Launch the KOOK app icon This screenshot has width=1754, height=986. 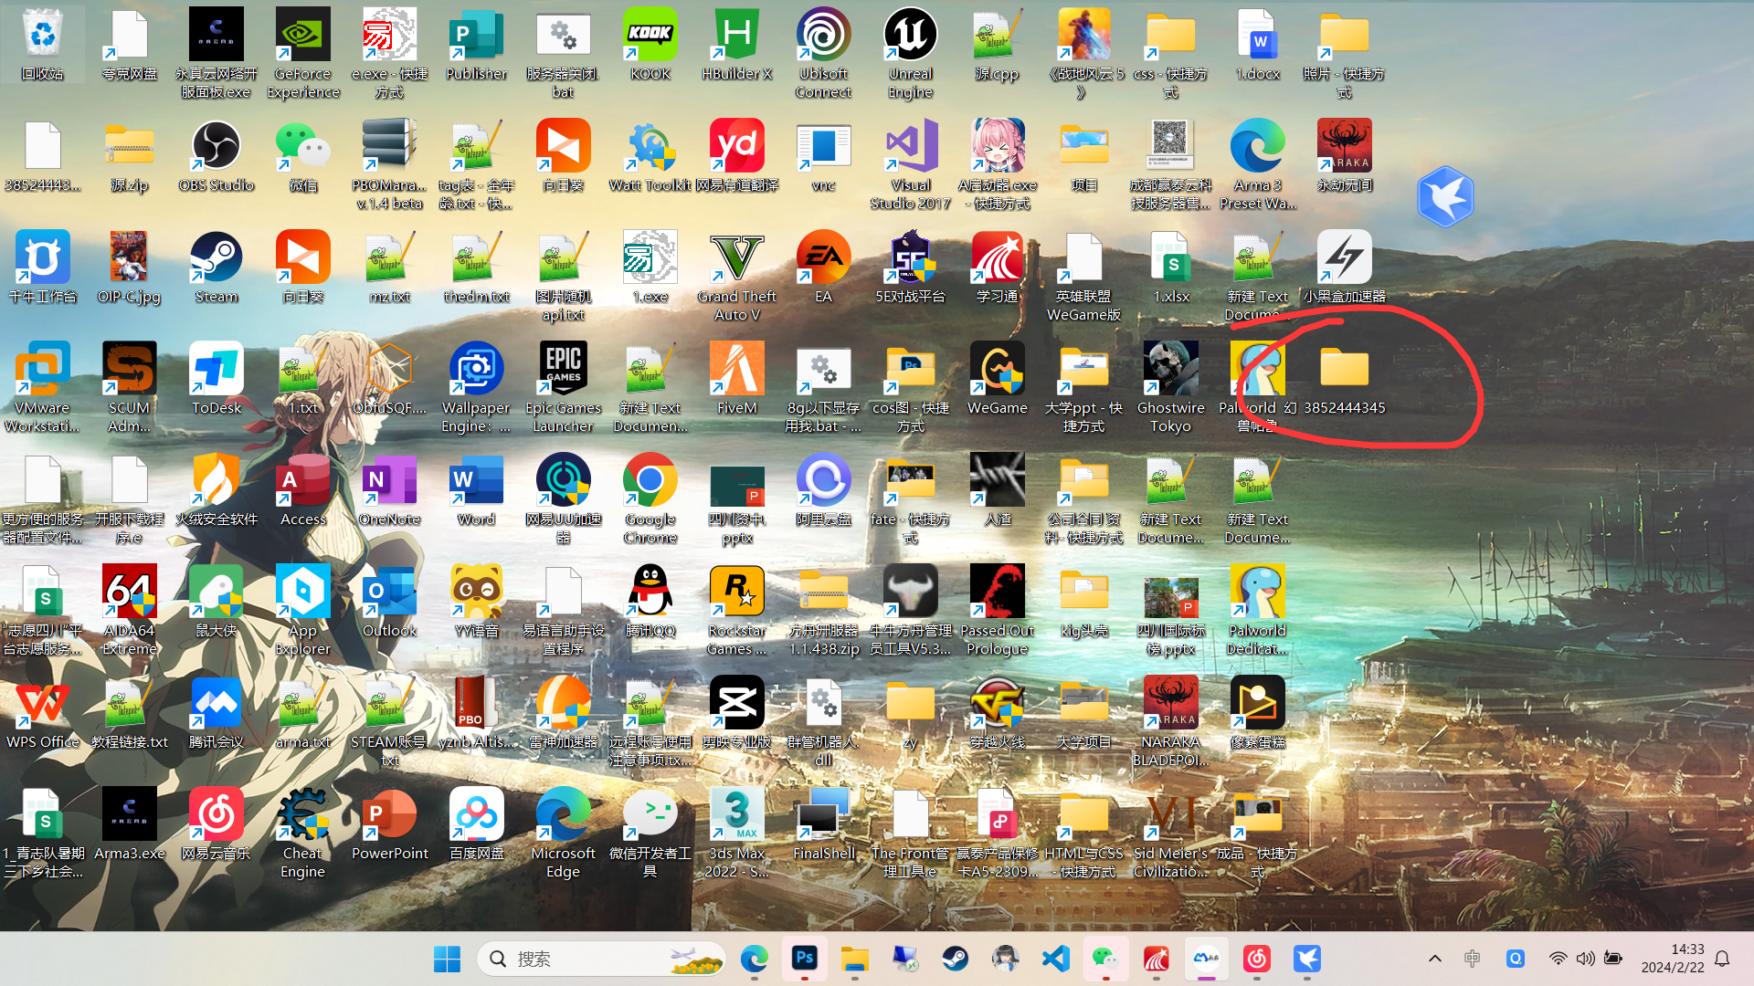tap(650, 46)
